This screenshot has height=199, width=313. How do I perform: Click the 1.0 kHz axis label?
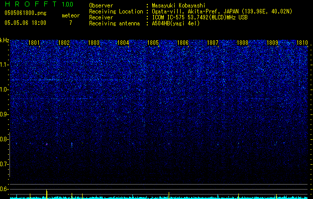click(4, 90)
